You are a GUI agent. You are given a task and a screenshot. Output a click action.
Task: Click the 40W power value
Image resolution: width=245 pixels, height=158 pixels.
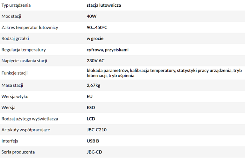click(92, 16)
